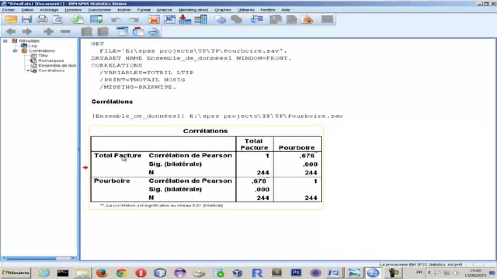
Task: Open the Données menu
Action: tap(73, 10)
